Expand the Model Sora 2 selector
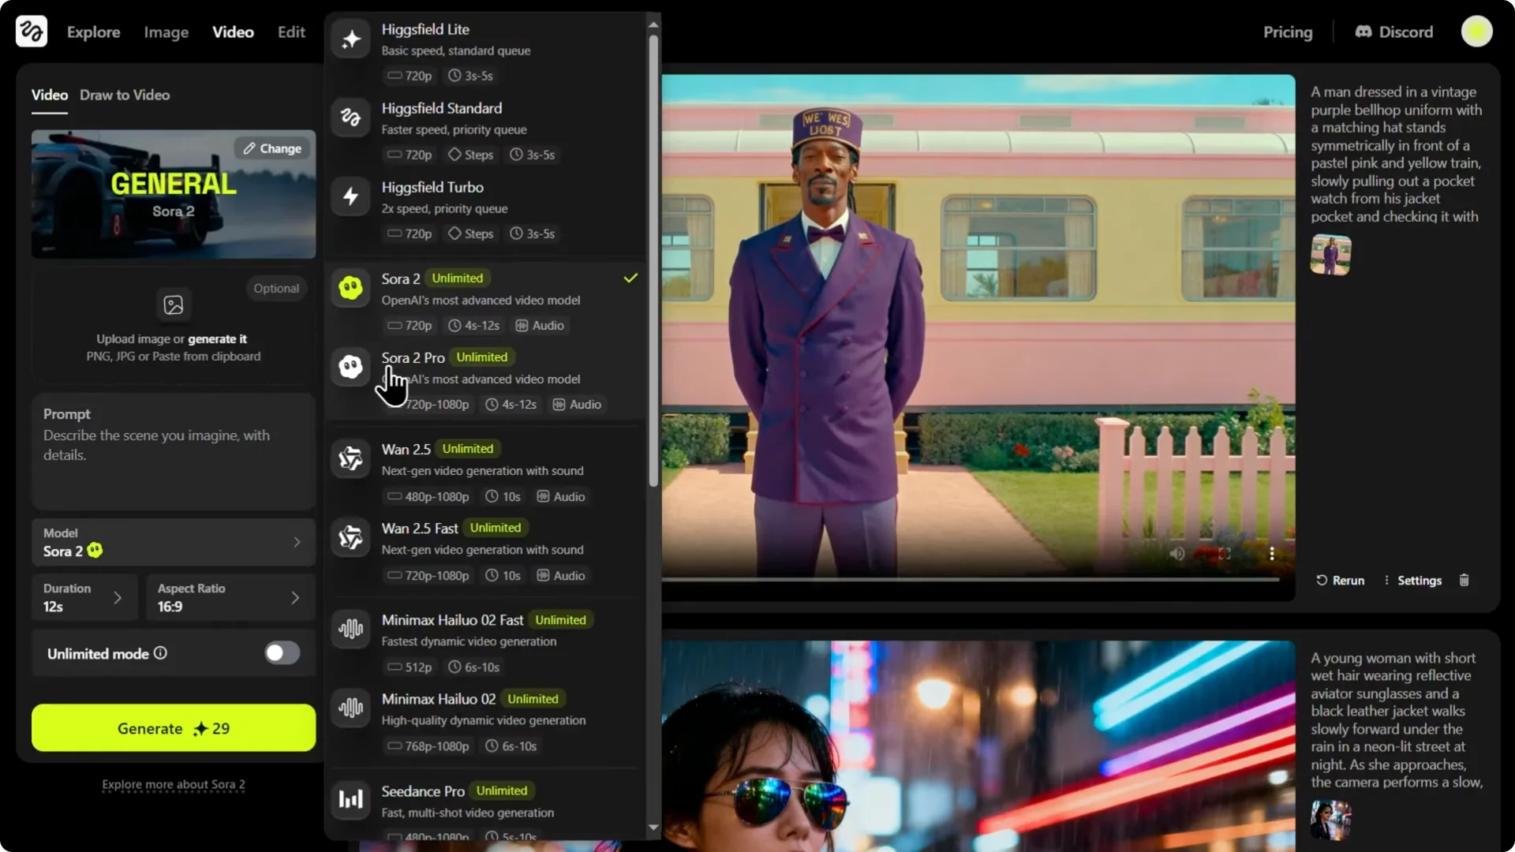The width and height of the screenshot is (1515, 852). click(x=173, y=543)
